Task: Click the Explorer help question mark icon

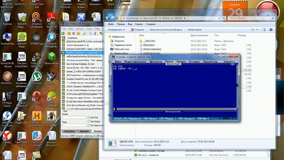Action: 271,30
